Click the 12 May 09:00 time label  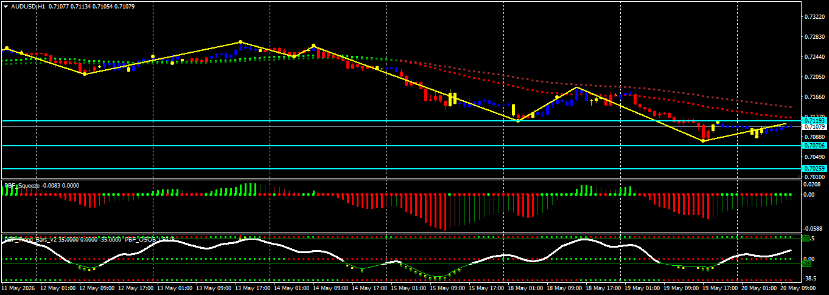(x=97, y=288)
